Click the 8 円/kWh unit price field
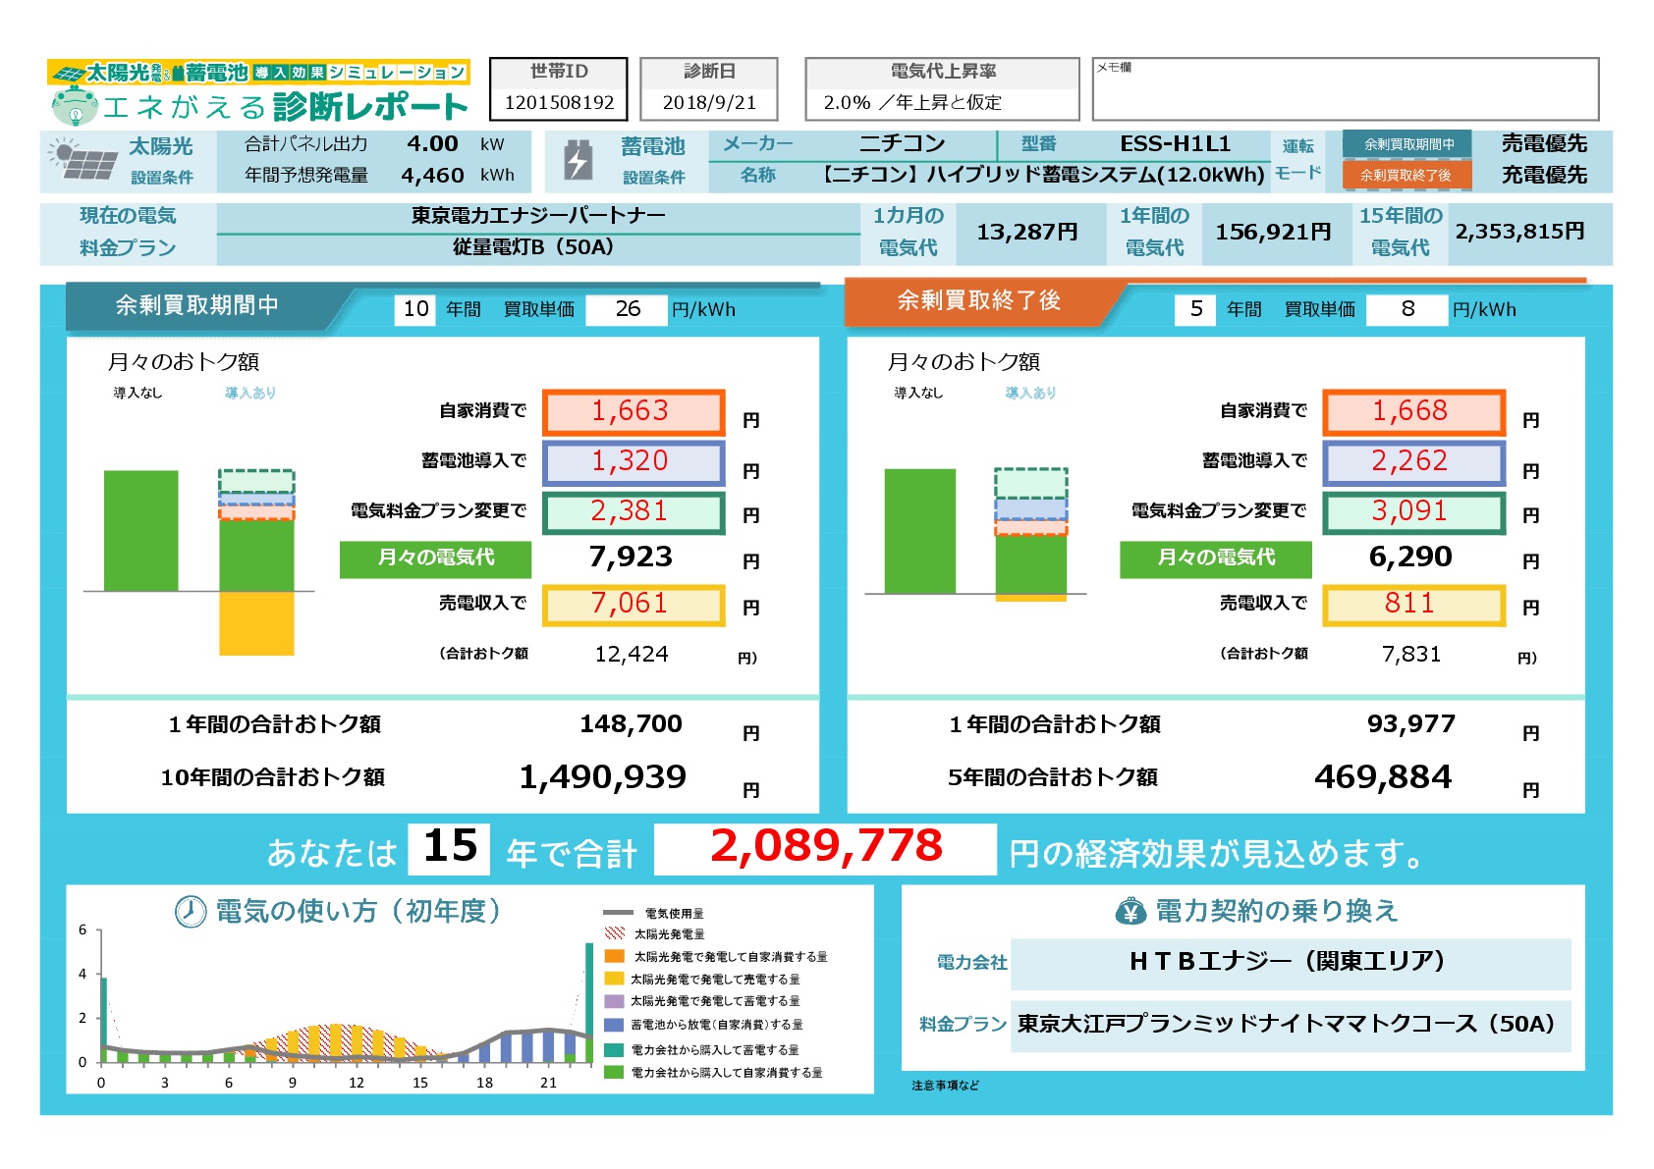 tap(1407, 309)
